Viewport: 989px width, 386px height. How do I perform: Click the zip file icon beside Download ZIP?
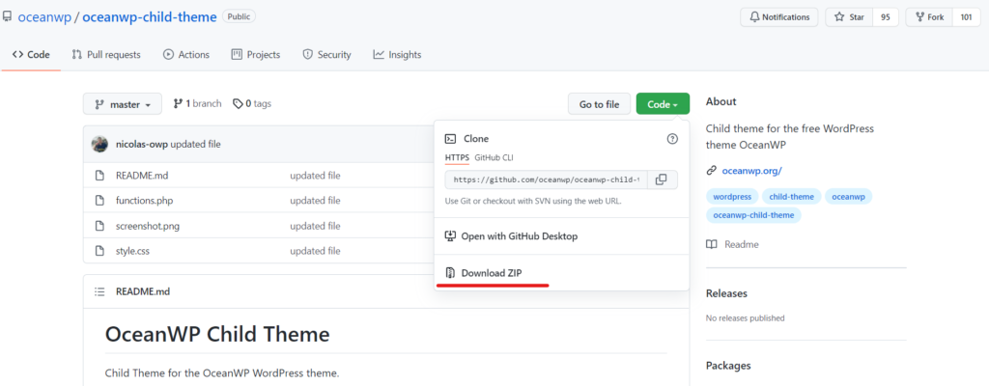(450, 273)
